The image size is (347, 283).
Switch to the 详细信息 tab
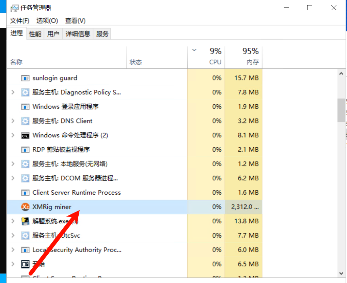78,34
